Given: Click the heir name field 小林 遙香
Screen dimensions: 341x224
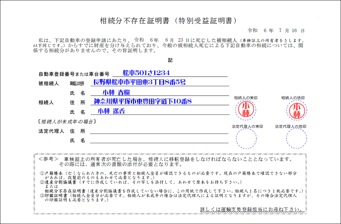Looking at the screenshot, I should [x=111, y=111].
